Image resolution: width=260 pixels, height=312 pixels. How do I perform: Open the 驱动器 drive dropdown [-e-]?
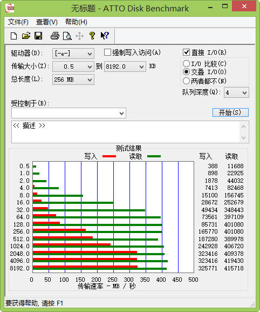(73, 54)
